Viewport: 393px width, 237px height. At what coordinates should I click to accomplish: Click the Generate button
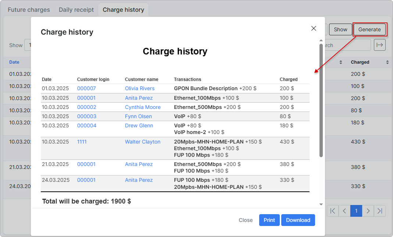point(369,29)
